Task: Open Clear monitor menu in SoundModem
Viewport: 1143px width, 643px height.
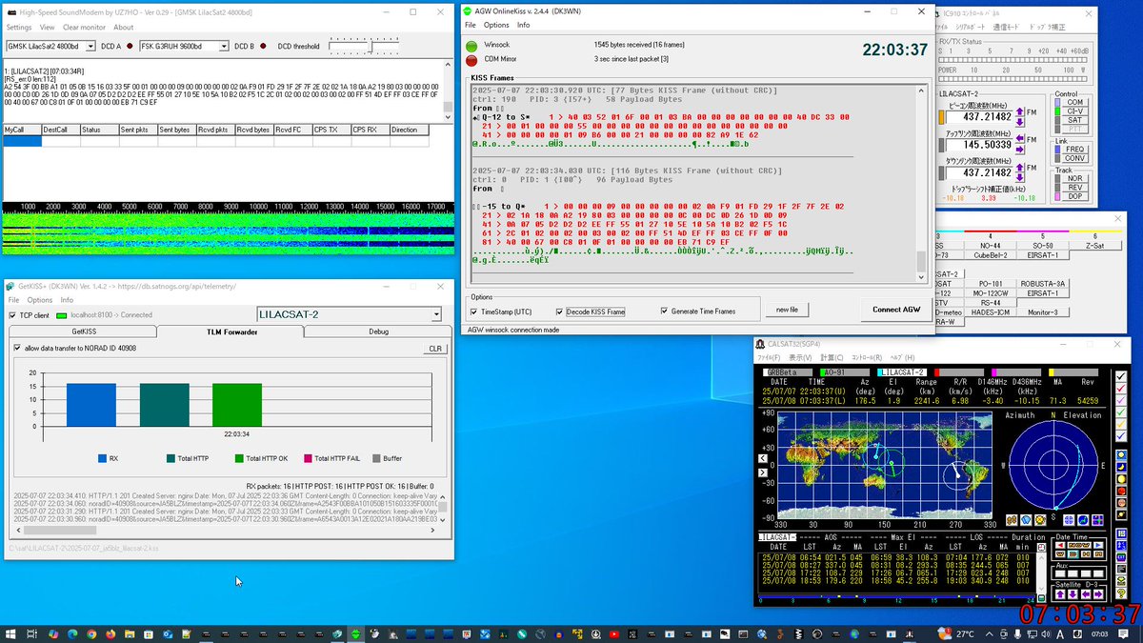Action: tap(84, 28)
